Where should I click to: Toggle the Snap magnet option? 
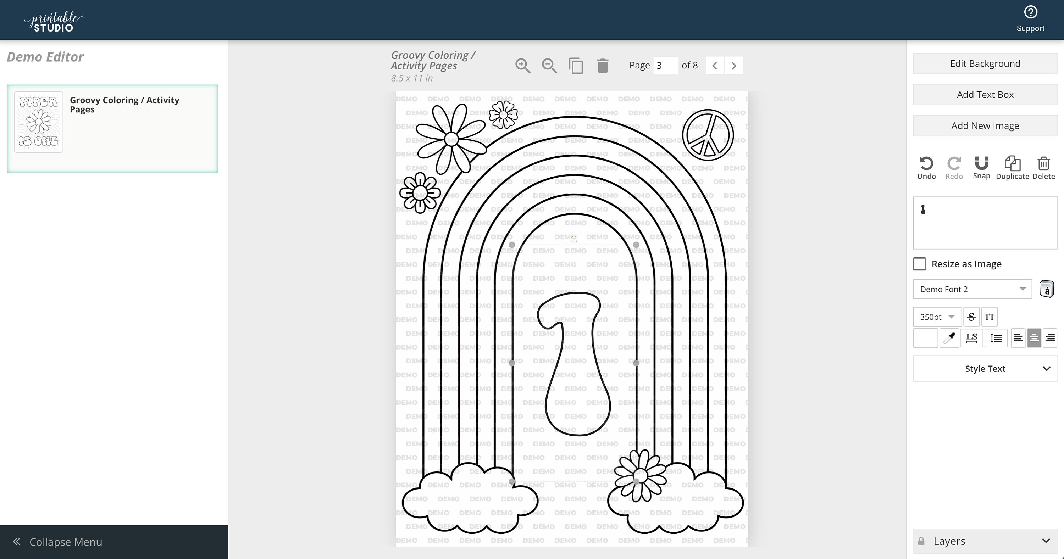(x=981, y=168)
